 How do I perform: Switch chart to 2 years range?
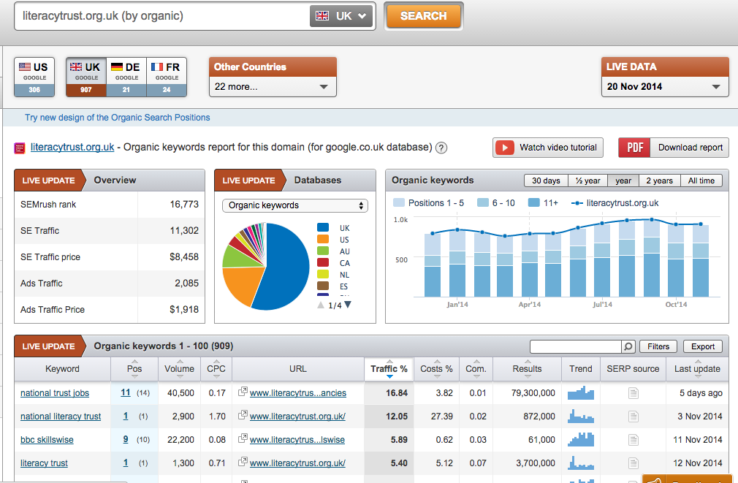click(x=659, y=180)
